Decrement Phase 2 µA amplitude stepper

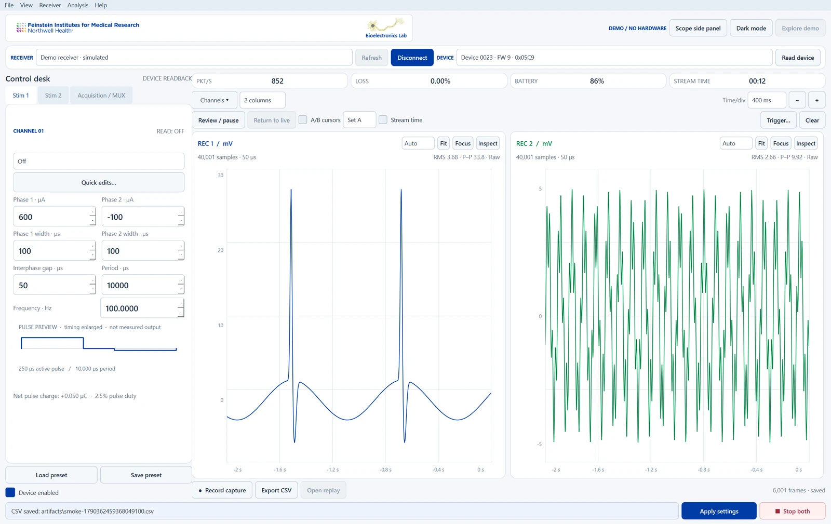pos(181,222)
